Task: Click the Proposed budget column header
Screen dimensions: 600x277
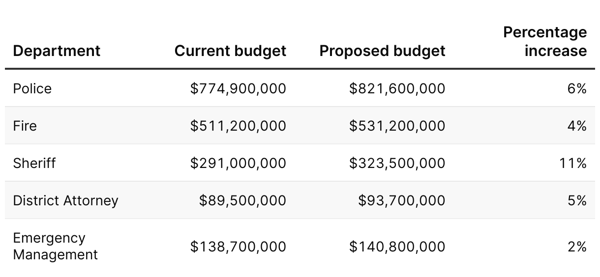Action: 382,51
